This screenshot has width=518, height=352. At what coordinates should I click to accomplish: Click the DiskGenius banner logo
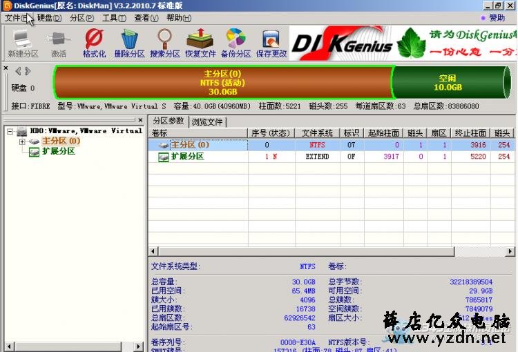(342, 43)
